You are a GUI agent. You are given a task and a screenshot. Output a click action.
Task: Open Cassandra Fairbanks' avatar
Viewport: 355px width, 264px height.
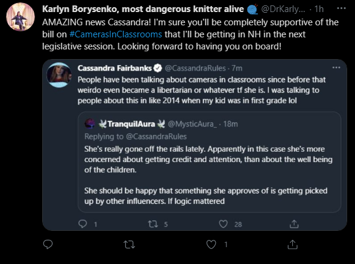(x=59, y=75)
